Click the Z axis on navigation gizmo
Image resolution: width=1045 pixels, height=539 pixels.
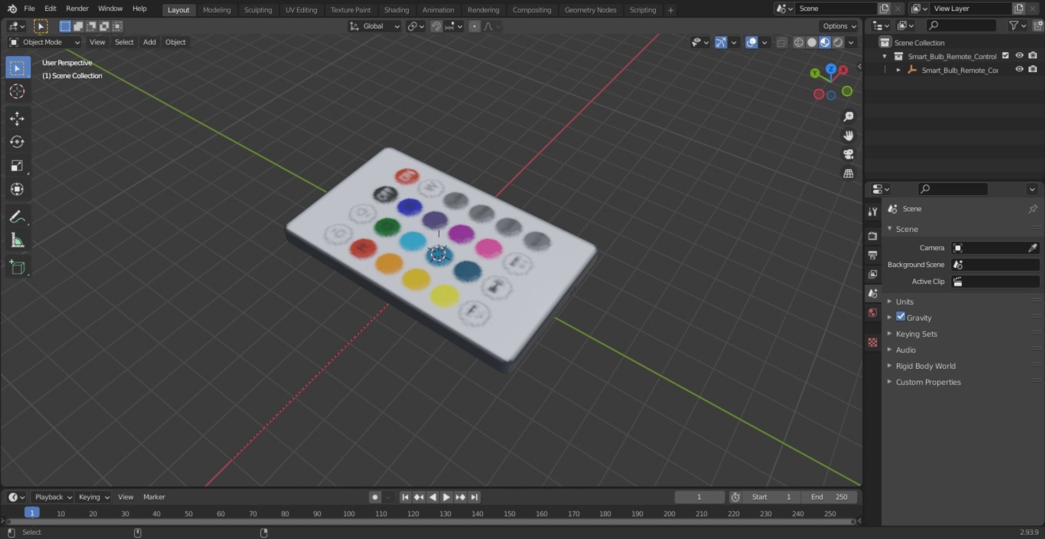[x=831, y=69]
